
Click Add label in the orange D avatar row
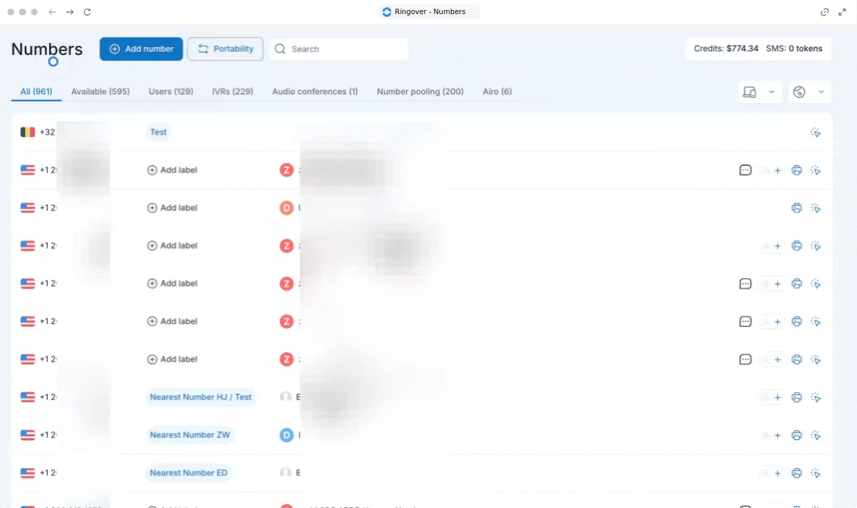click(x=172, y=208)
